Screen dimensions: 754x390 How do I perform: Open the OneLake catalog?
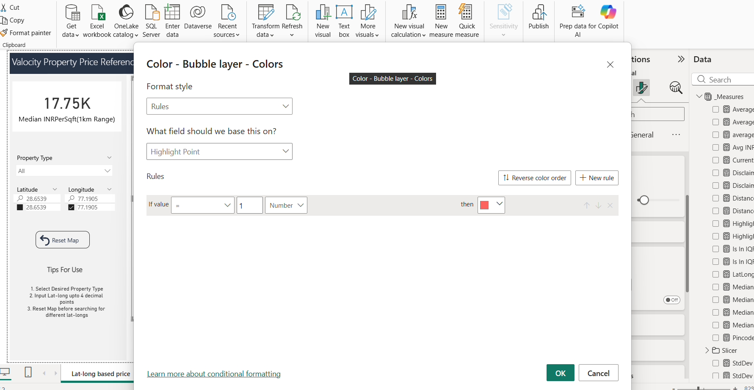pos(126,21)
